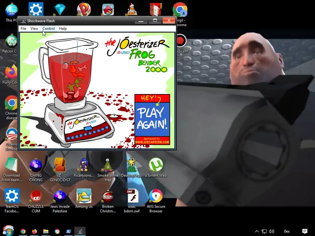
Task: Maximize the Shockwave Flash window
Action: click(155, 21)
